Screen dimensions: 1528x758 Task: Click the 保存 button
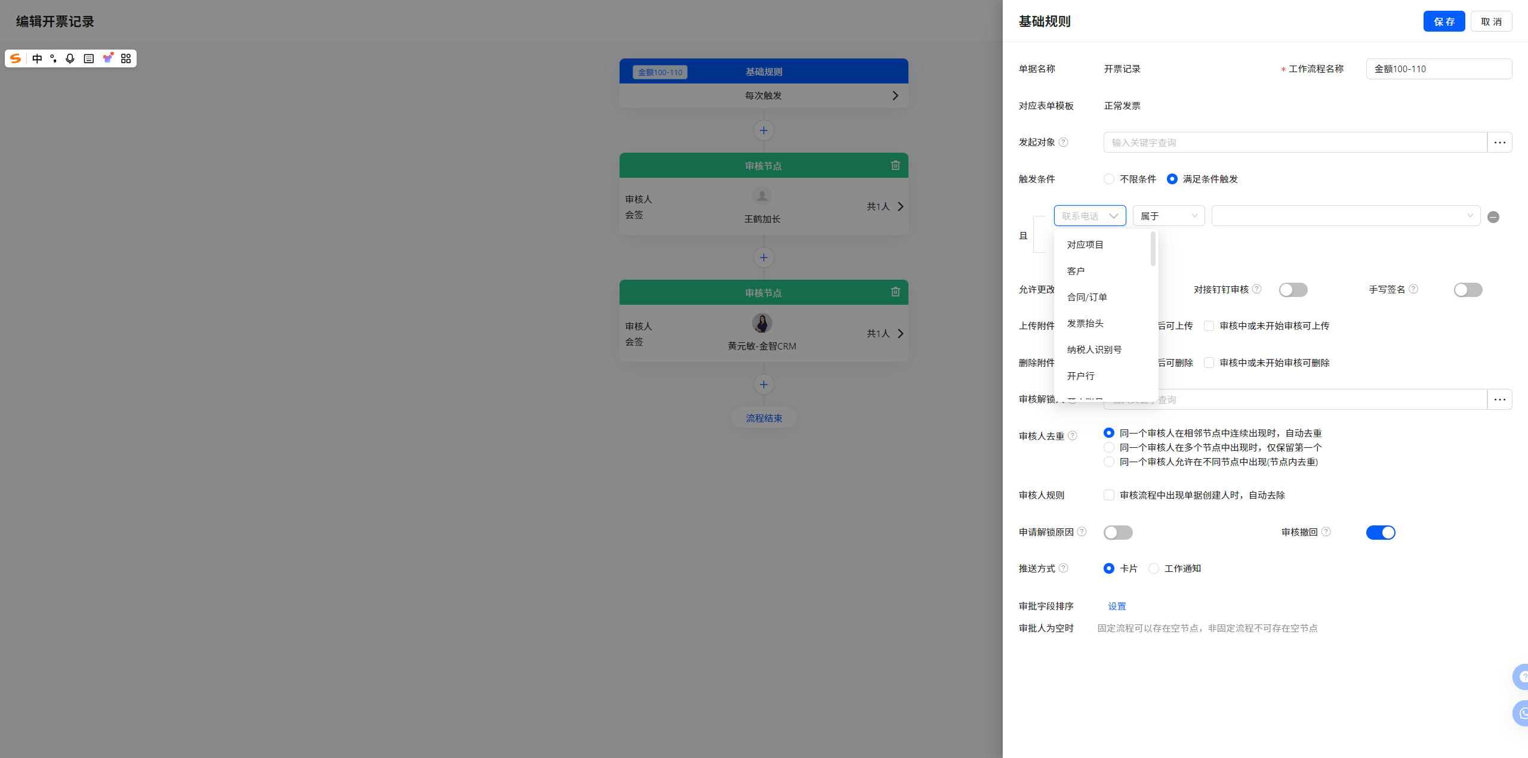click(x=1443, y=21)
